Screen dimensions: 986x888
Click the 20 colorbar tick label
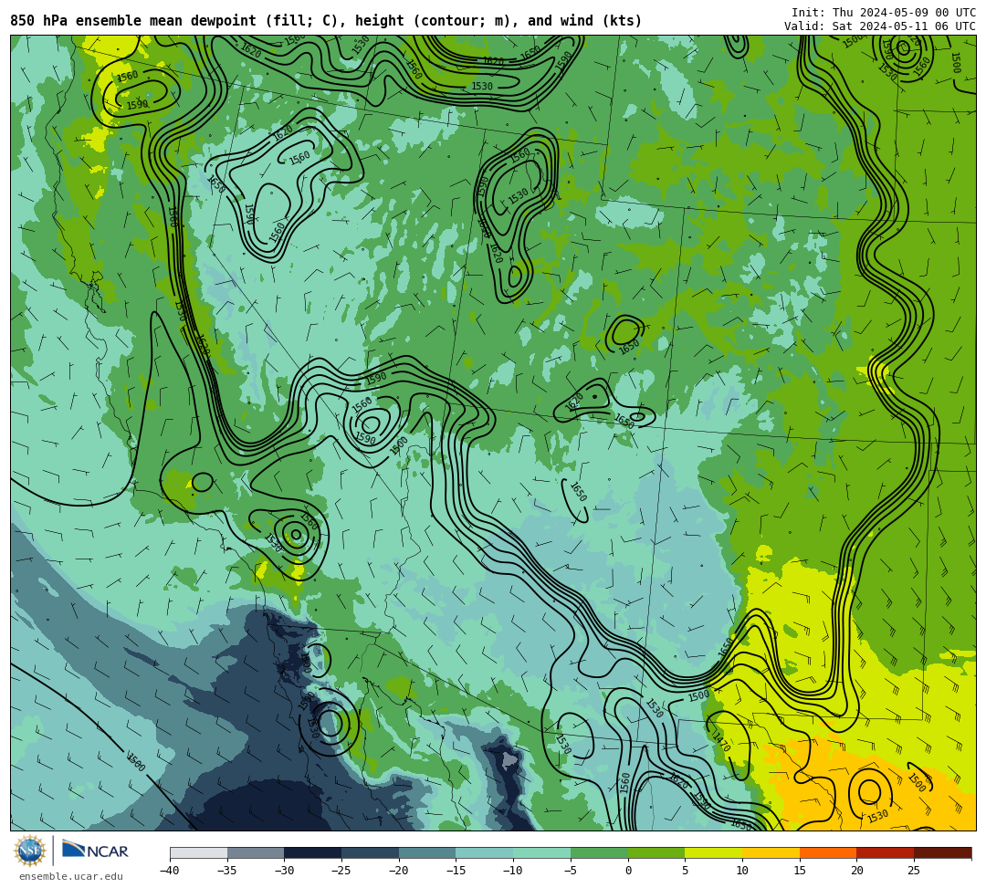(x=857, y=871)
